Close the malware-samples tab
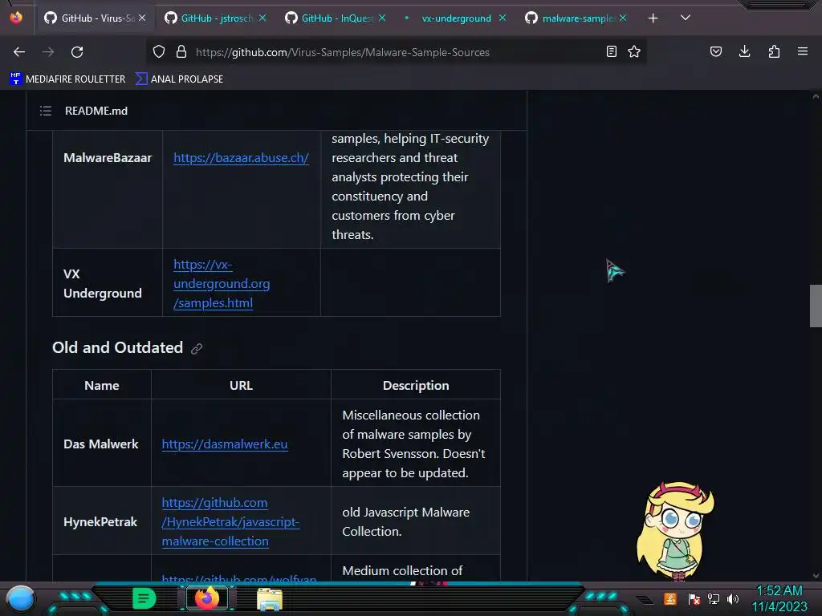822x616 pixels. [x=623, y=18]
